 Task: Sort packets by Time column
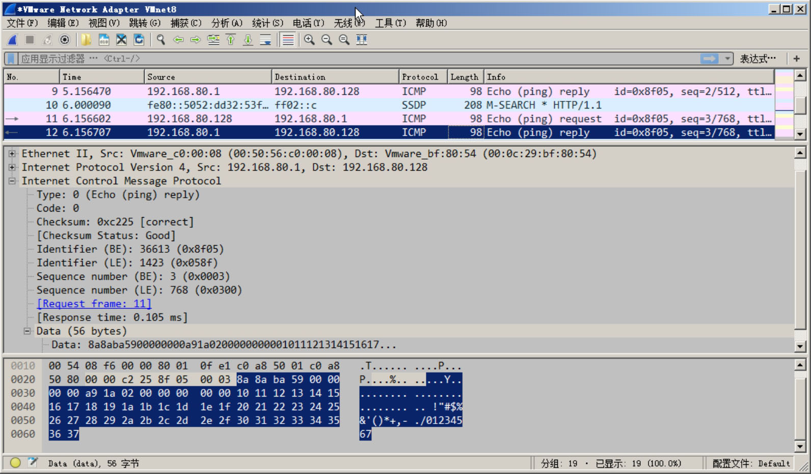[x=102, y=77]
